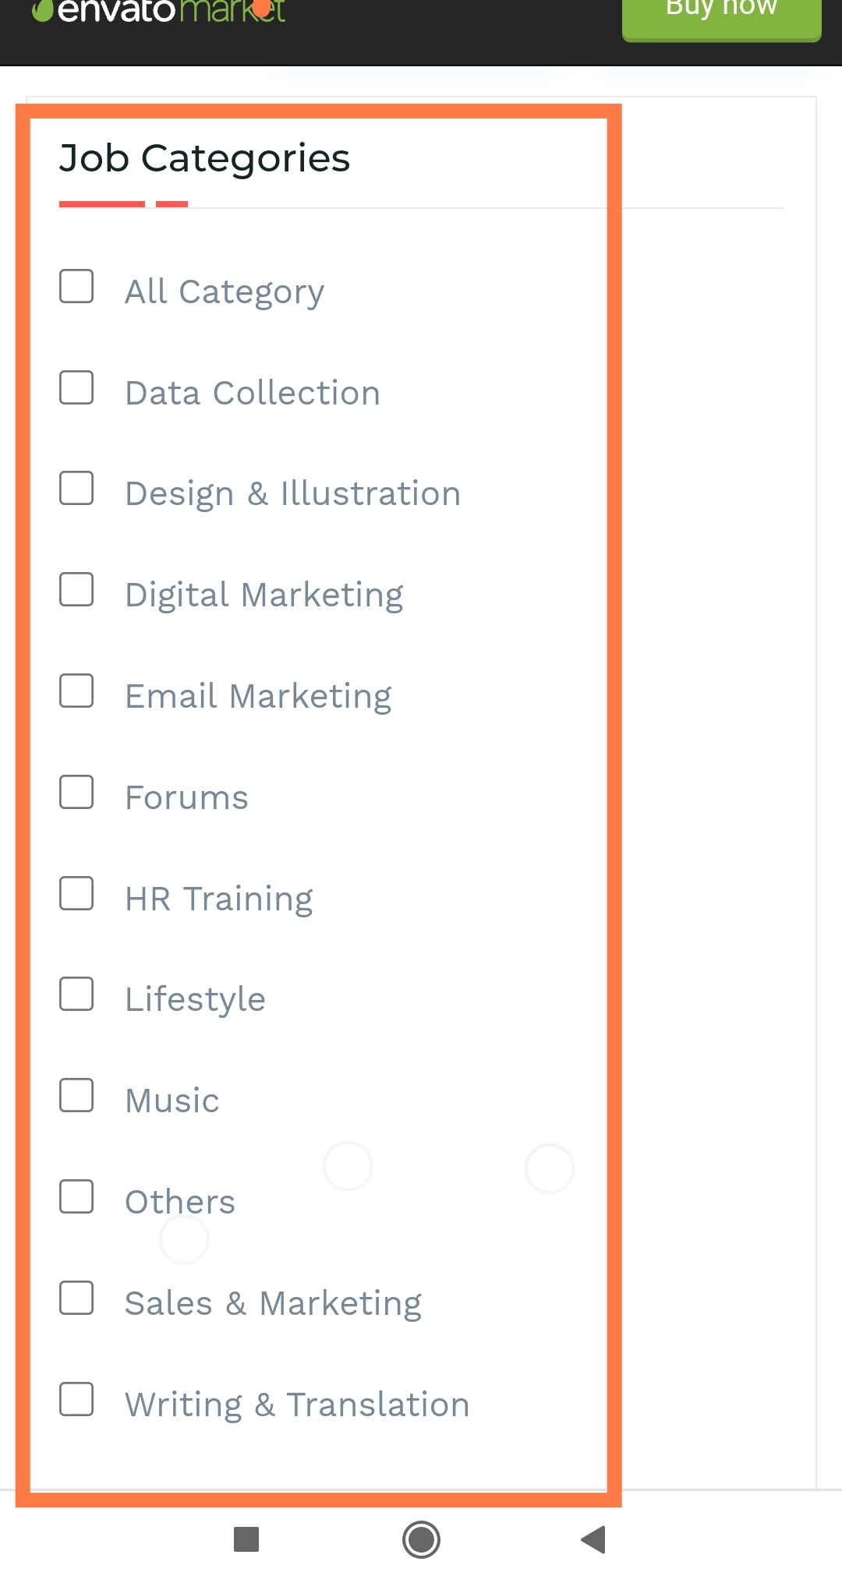
Task: Tap the Android home circle icon
Action: click(x=421, y=1539)
